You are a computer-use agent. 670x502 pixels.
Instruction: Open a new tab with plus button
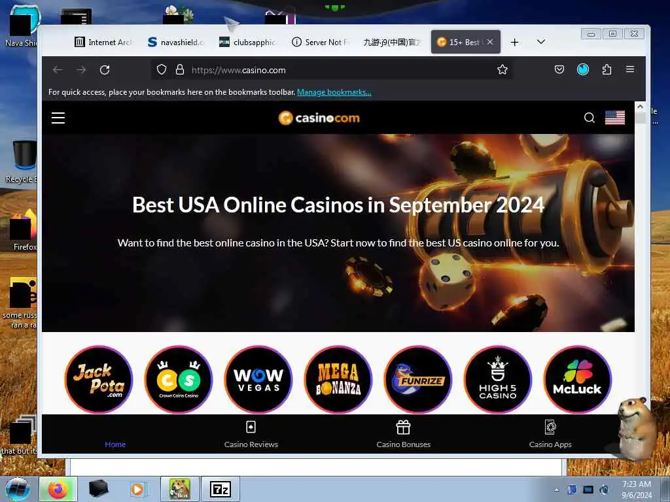pos(514,42)
